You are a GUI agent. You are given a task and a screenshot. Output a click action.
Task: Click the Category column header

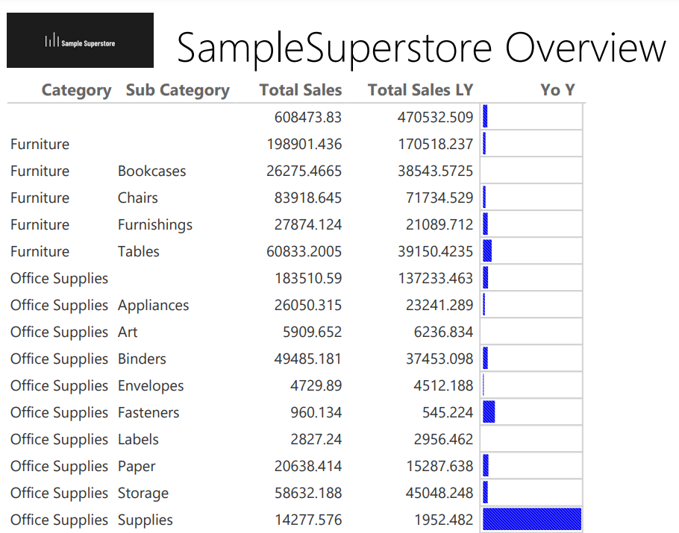tap(76, 89)
